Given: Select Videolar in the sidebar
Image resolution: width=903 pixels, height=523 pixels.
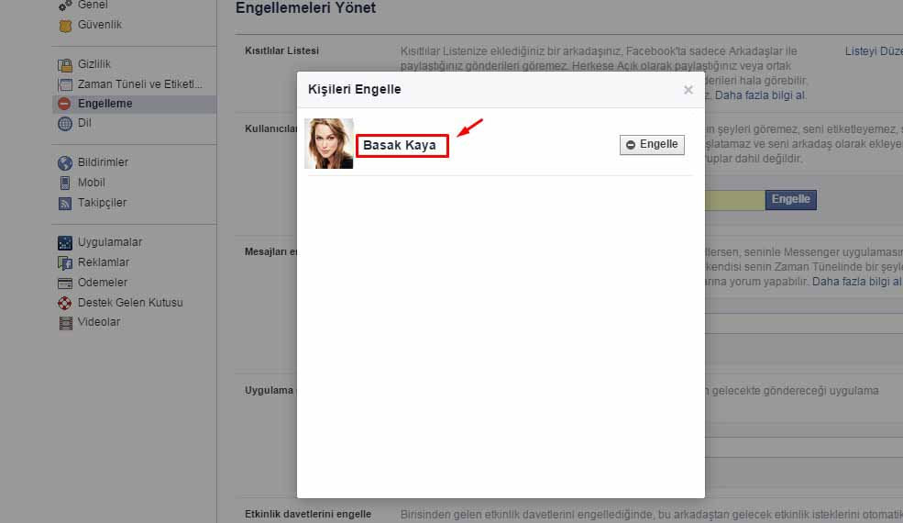Looking at the screenshot, I should click(99, 322).
